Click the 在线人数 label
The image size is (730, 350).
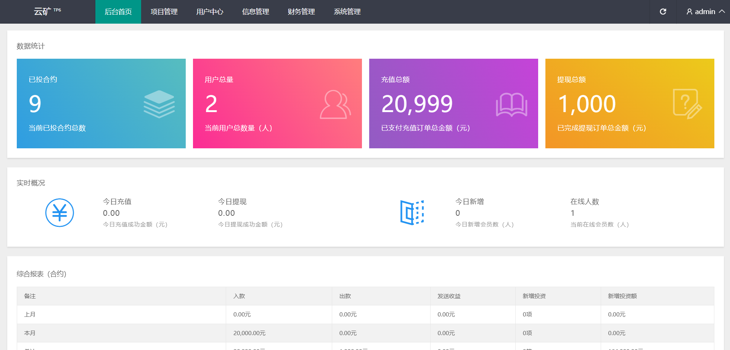[585, 202]
